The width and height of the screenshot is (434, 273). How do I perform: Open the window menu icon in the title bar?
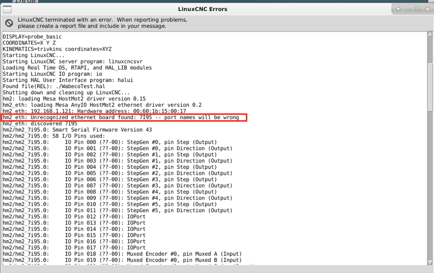click(7, 9)
